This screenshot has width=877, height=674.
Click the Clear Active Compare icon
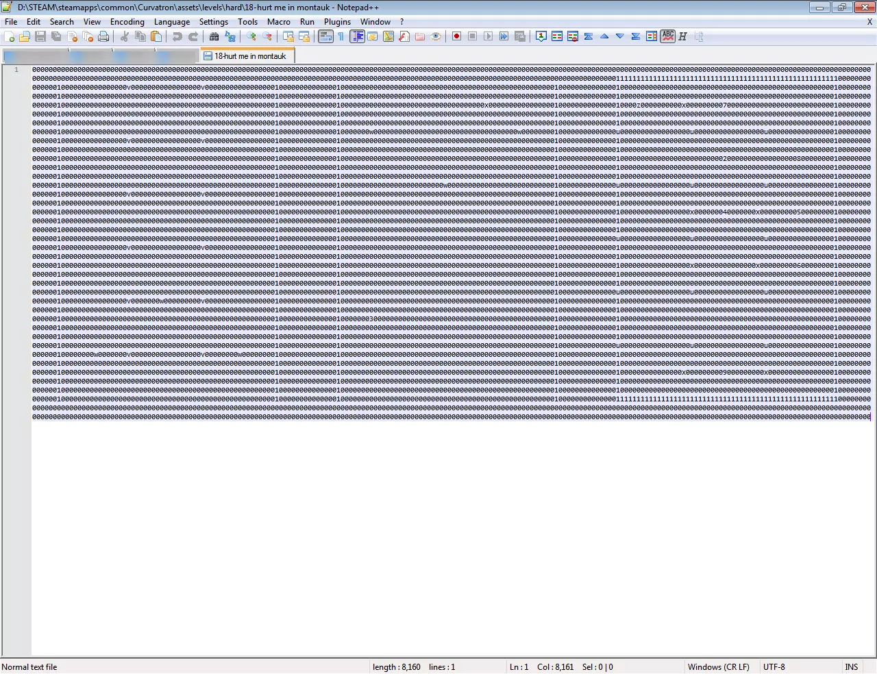click(x=573, y=36)
